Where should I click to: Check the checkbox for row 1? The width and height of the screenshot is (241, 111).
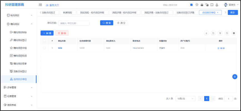pyautogui.click(x=44, y=48)
